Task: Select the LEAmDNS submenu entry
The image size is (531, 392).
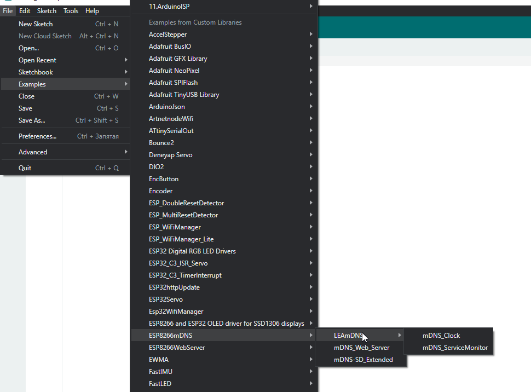Action: click(361, 336)
